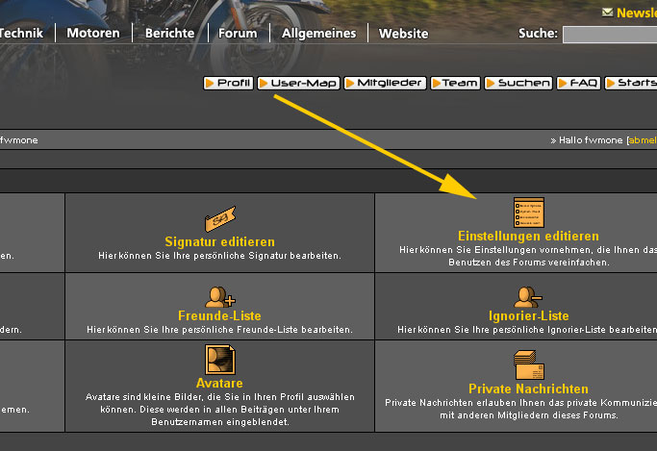The width and height of the screenshot is (657, 451).
Task: Open the Allgemeines menu
Action: [x=318, y=34]
